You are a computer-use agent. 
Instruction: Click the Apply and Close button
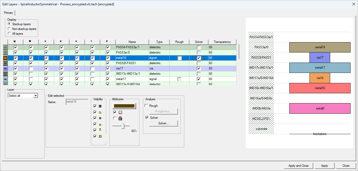(298, 165)
